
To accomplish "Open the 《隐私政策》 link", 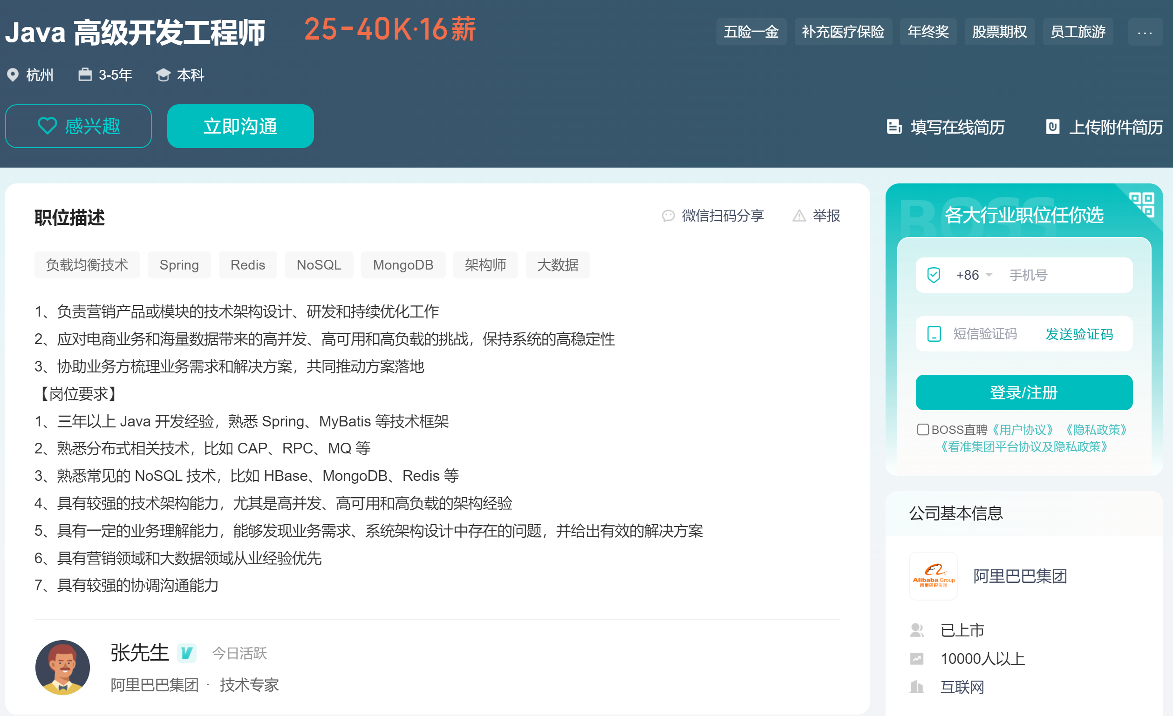I will pos(1096,430).
